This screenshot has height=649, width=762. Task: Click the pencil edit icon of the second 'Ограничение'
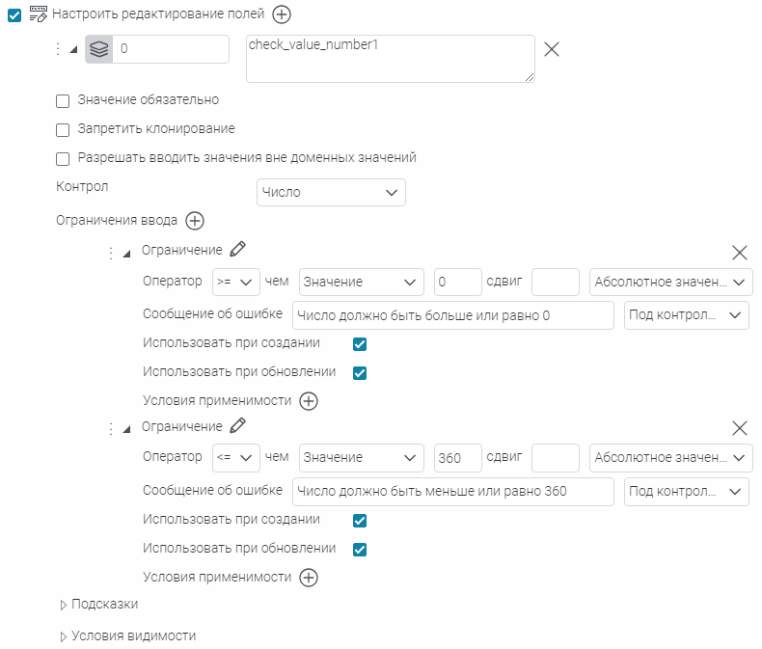point(237,426)
